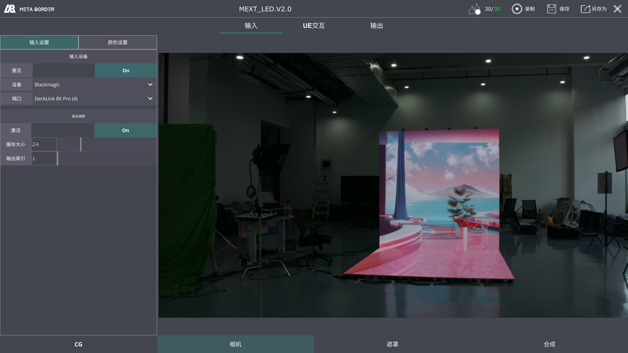Open the UE交互 tab
Viewport: 628px width, 353px height.
(313, 26)
